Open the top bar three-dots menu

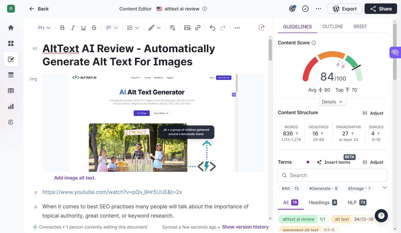[318, 9]
